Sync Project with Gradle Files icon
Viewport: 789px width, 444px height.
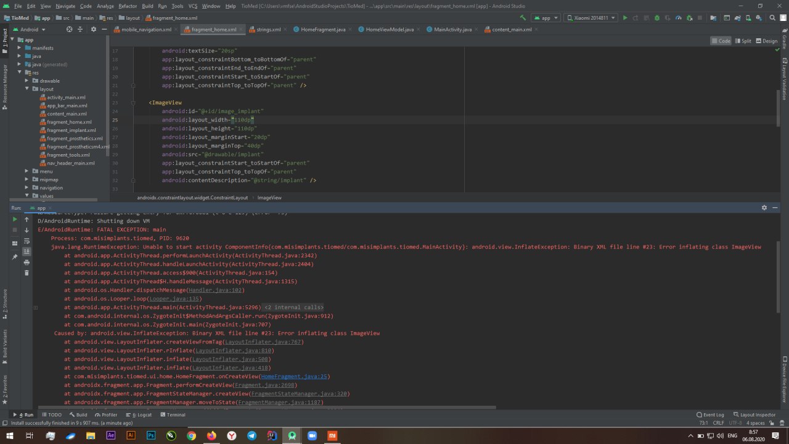(x=737, y=18)
